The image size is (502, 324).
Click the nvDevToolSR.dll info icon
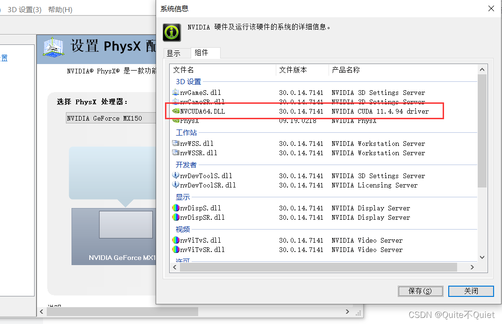[175, 185]
